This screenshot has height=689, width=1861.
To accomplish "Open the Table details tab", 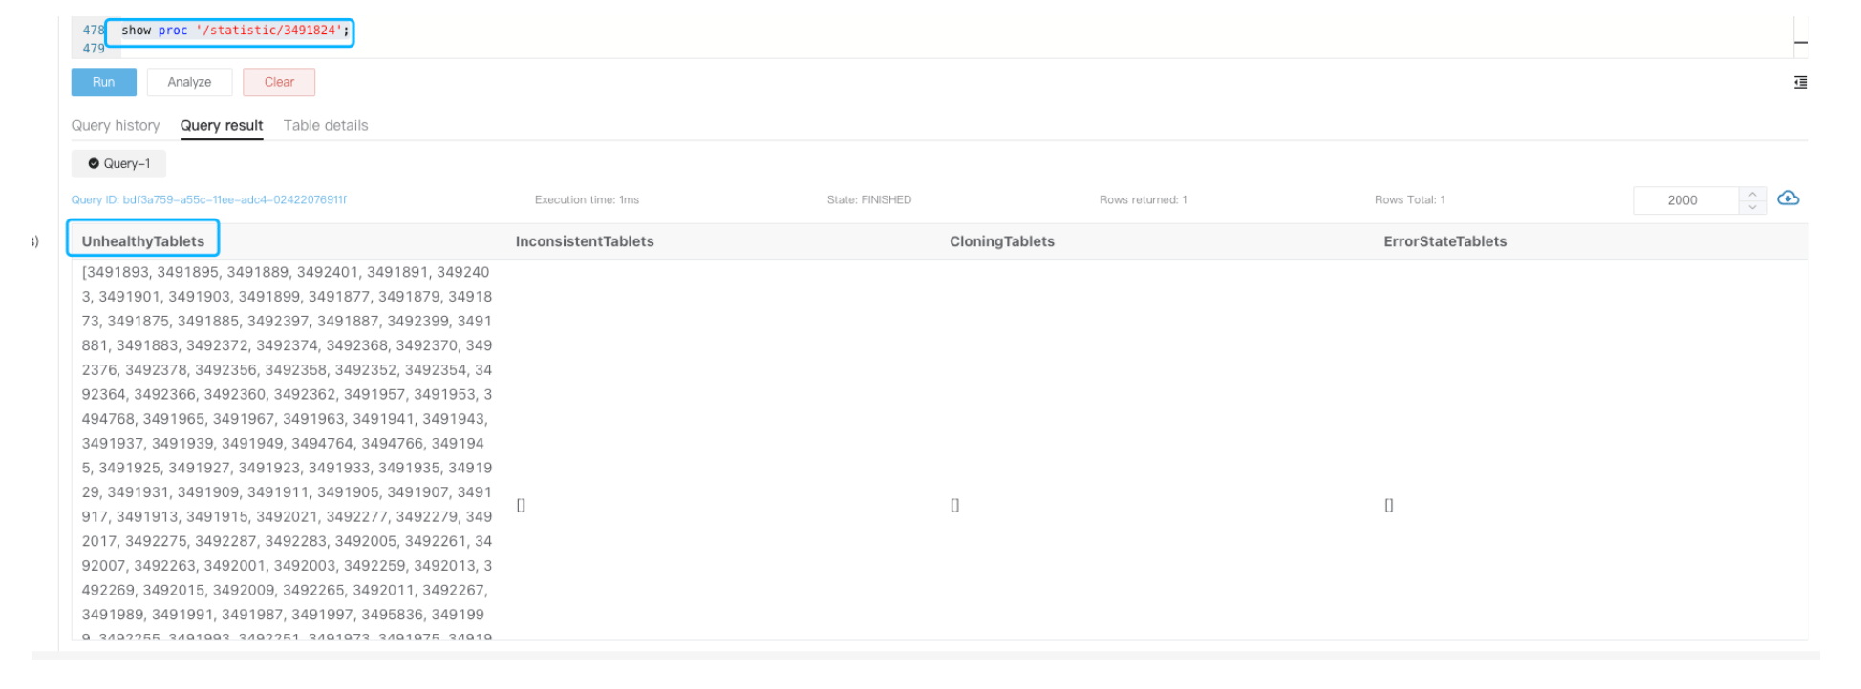I will (326, 125).
